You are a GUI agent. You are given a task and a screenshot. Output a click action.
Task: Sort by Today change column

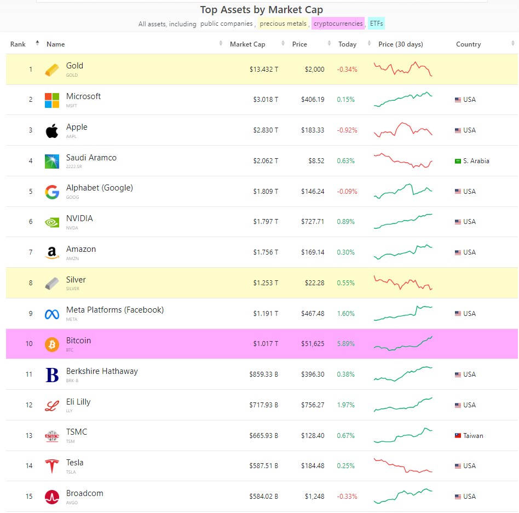(x=348, y=44)
